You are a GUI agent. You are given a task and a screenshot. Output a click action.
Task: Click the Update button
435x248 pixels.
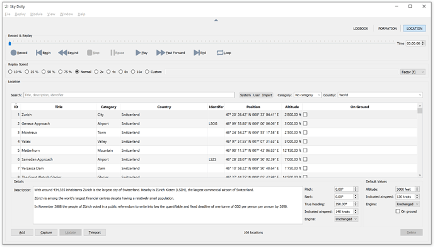point(71,232)
